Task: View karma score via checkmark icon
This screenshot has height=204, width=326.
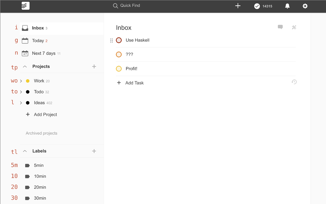Action: pos(257,6)
